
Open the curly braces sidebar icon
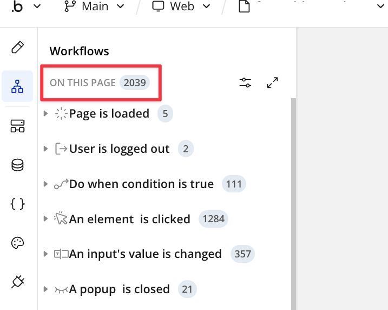pyautogui.click(x=17, y=204)
